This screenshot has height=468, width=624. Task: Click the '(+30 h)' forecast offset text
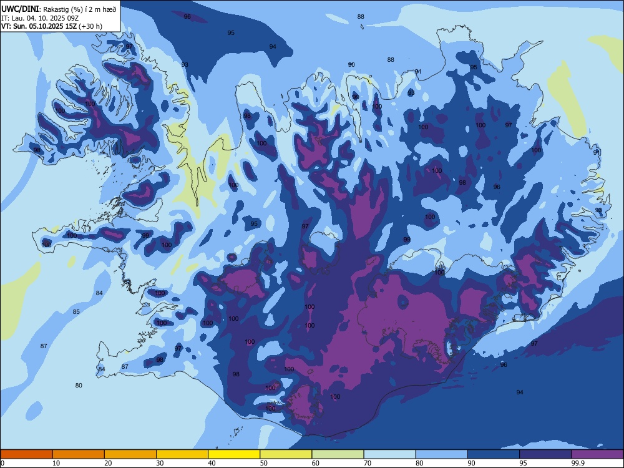pyautogui.click(x=90, y=26)
